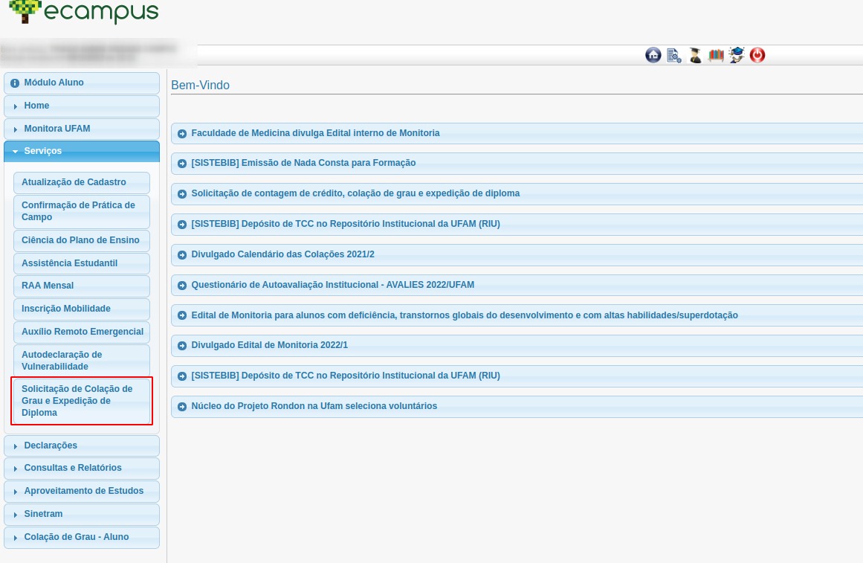Image resolution: width=863 pixels, height=563 pixels.
Task: Expand the Núcleo do Projeto Rondon announcement
Action: pyautogui.click(x=314, y=406)
